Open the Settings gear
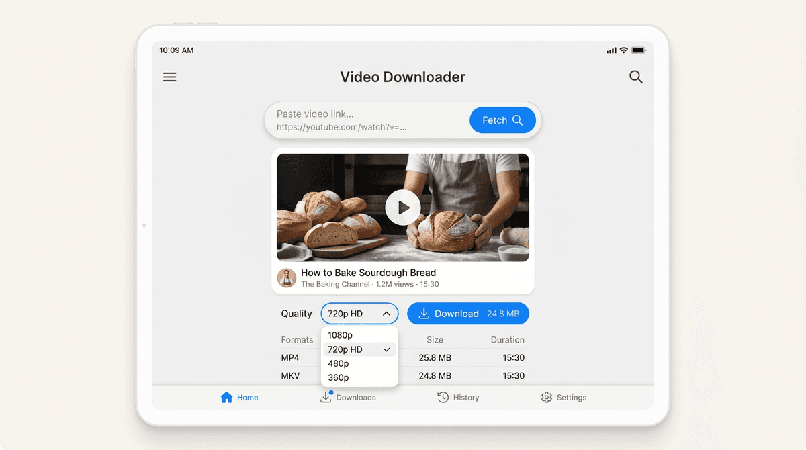Viewport: 806px width, 450px height. click(x=547, y=397)
